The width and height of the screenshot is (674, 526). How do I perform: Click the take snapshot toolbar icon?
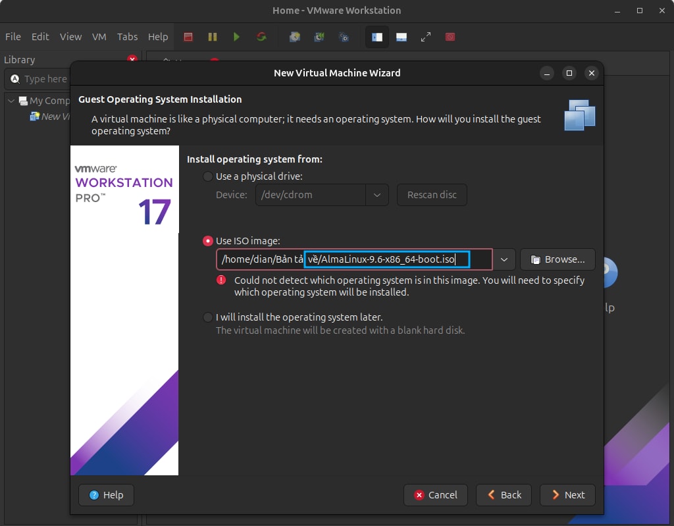click(x=295, y=37)
